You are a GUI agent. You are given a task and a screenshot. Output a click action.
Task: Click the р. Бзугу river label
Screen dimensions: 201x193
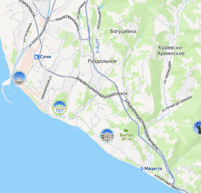click(98, 46)
